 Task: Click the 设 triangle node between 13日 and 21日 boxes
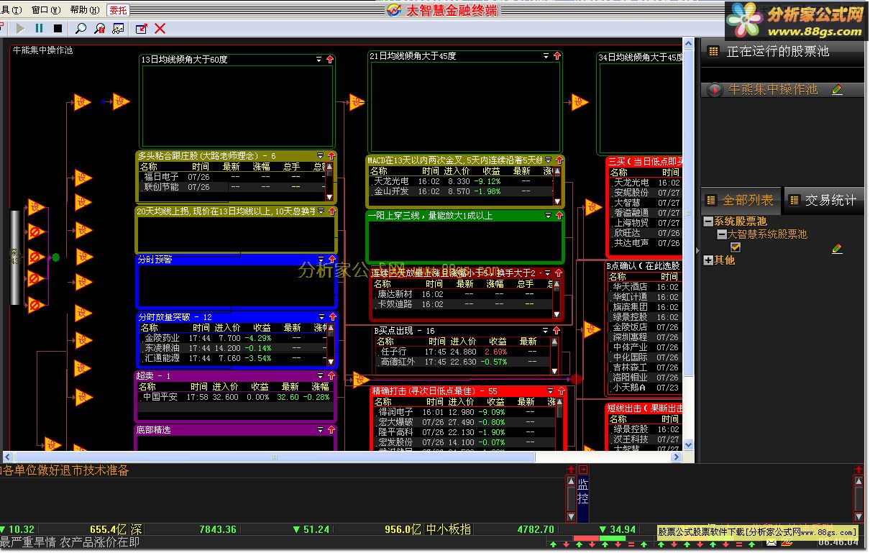click(357, 102)
